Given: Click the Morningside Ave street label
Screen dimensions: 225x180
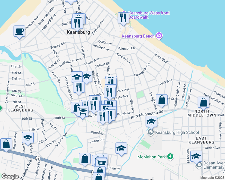Looking at the screenshot, I should (177, 94).
